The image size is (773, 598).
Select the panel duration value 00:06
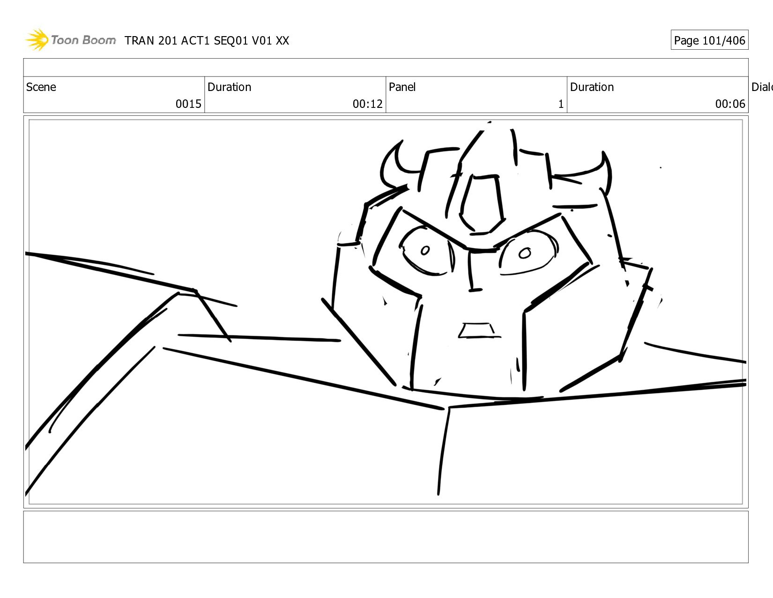click(730, 104)
